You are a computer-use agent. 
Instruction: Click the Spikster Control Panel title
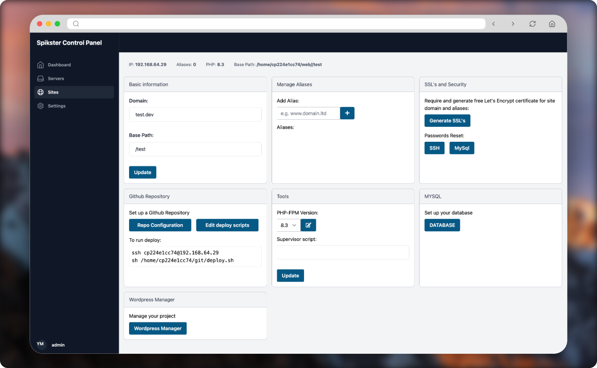tap(69, 43)
